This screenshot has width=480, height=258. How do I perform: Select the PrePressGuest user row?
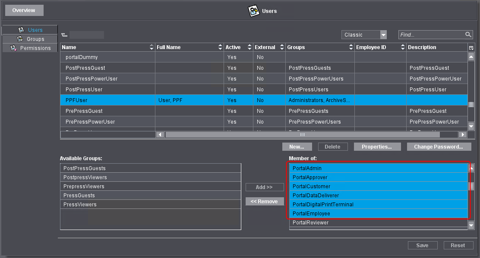coord(107,111)
